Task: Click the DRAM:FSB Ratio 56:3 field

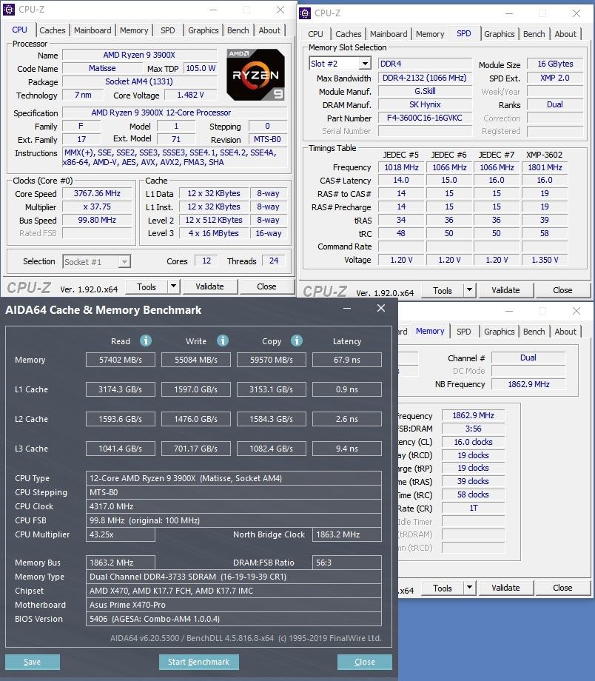Action: [x=346, y=563]
